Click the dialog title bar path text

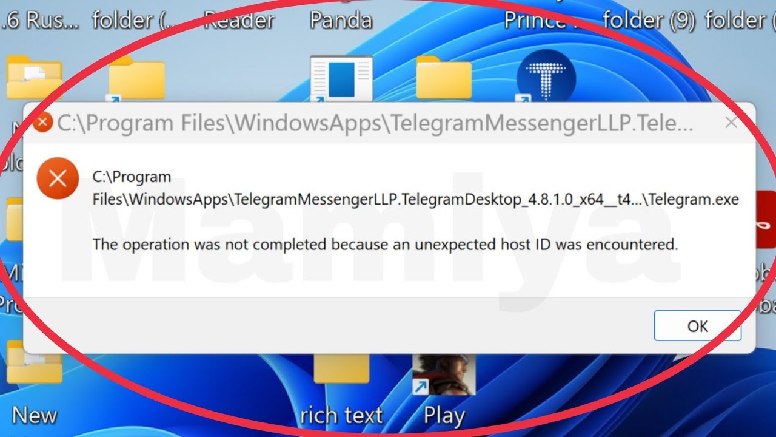(x=375, y=123)
